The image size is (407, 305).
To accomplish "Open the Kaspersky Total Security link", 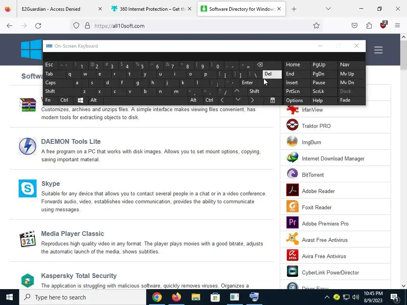I will point(79,276).
